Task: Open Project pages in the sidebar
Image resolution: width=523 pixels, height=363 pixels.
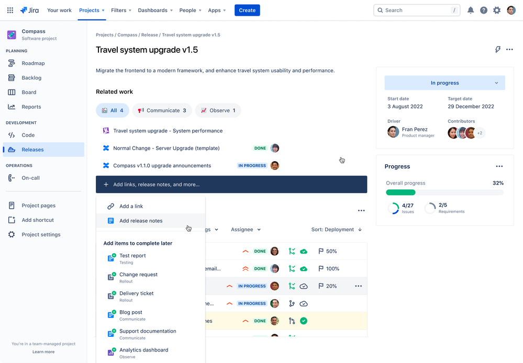Action: click(x=43, y=206)
